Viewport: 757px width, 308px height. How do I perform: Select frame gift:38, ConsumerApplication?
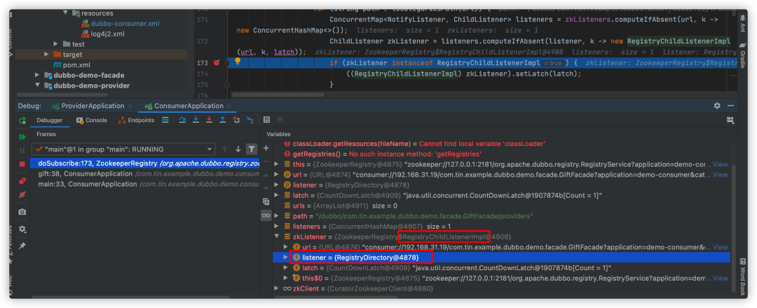click(145, 173)
